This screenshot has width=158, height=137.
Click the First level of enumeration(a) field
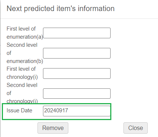(x=77, y=33)
